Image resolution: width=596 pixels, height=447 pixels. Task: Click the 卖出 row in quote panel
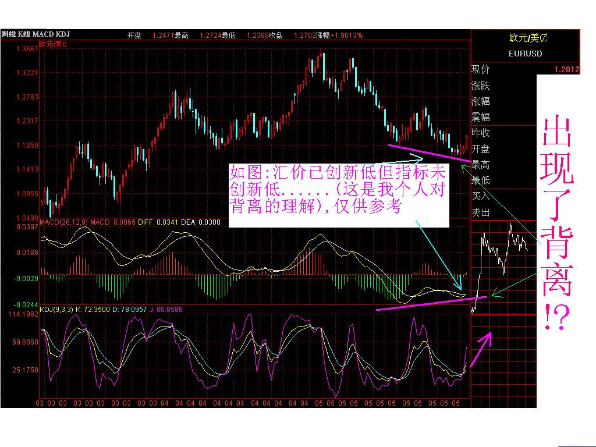480,212
